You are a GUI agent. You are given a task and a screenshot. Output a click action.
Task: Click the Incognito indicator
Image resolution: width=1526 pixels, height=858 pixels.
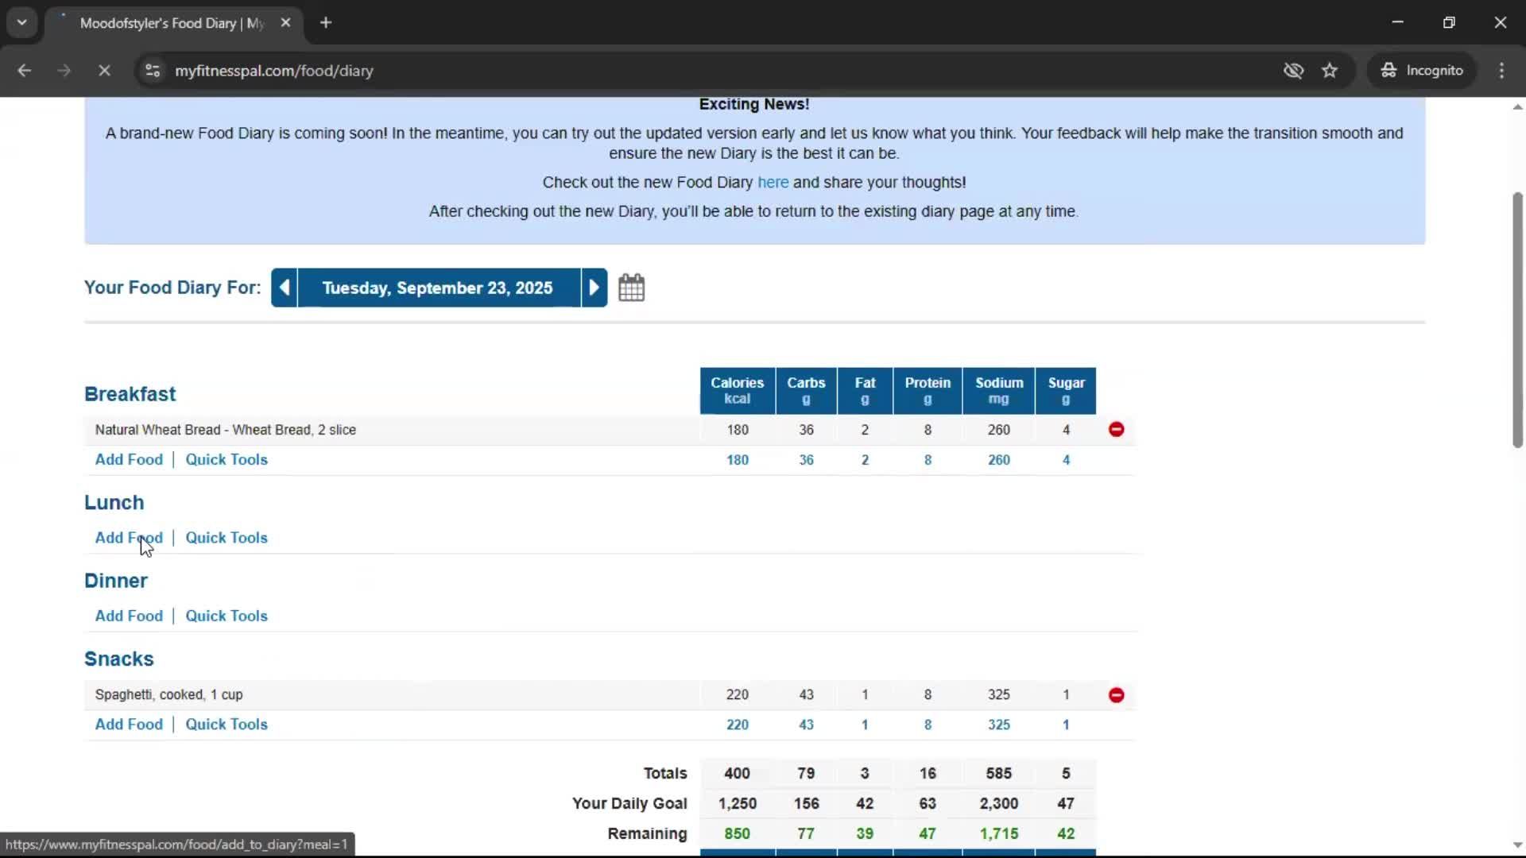coord(1422,71)
